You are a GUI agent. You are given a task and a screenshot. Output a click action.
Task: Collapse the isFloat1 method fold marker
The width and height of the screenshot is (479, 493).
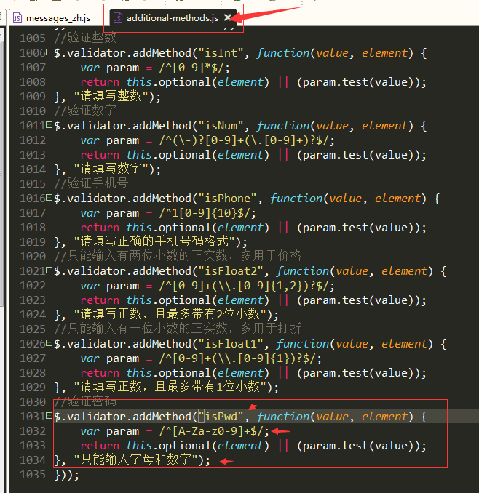(x=49, y=342)
